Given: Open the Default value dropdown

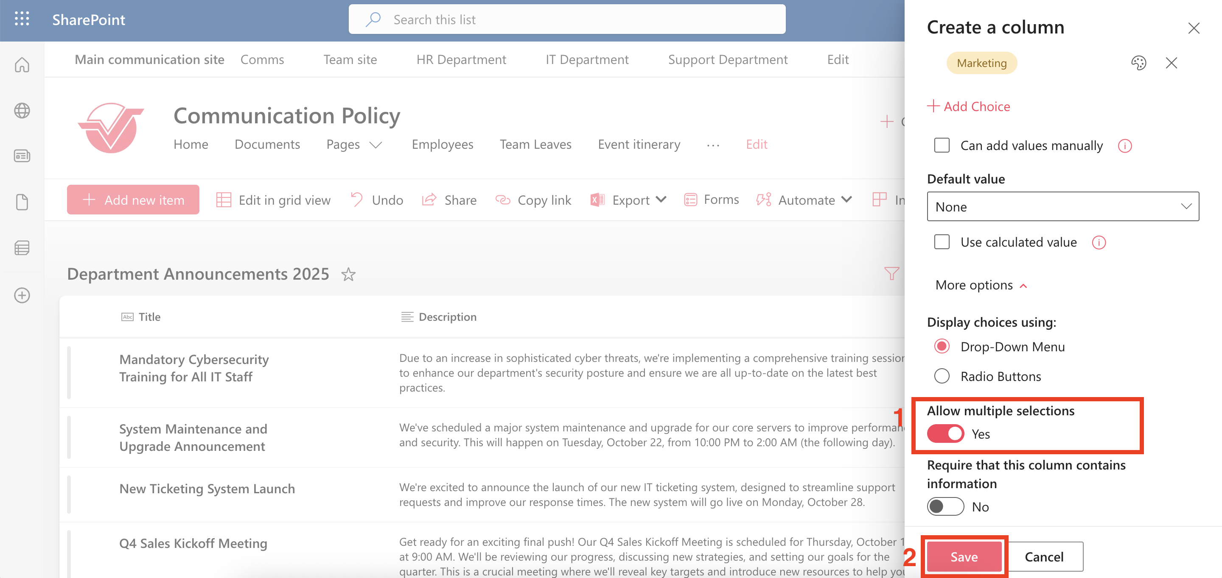Looking at the screenshot, I should coord(1062,206).
